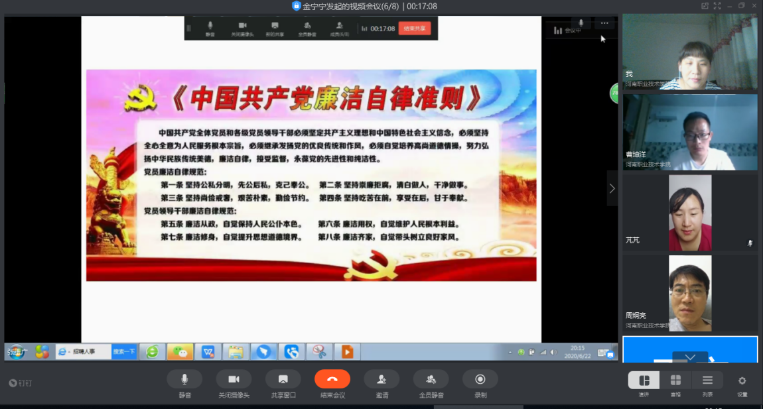The image size is (763, 409).
Task: Select 我 self video thumbnail
Action: click(689, 52)
